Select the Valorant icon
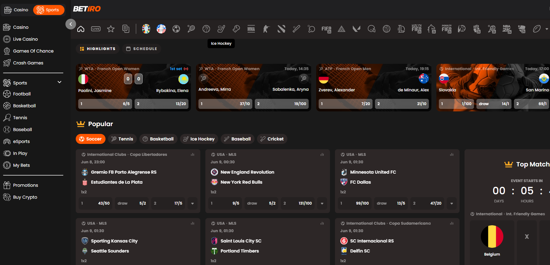The width and height of the screenshot is (550, 265). 357,29
